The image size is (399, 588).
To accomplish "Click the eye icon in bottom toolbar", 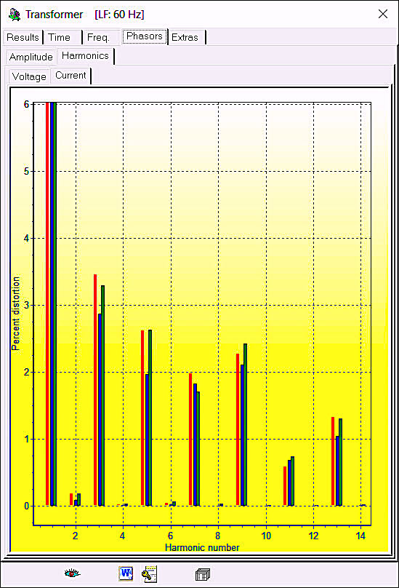I will pyautogui.click(x=72, y=573).
